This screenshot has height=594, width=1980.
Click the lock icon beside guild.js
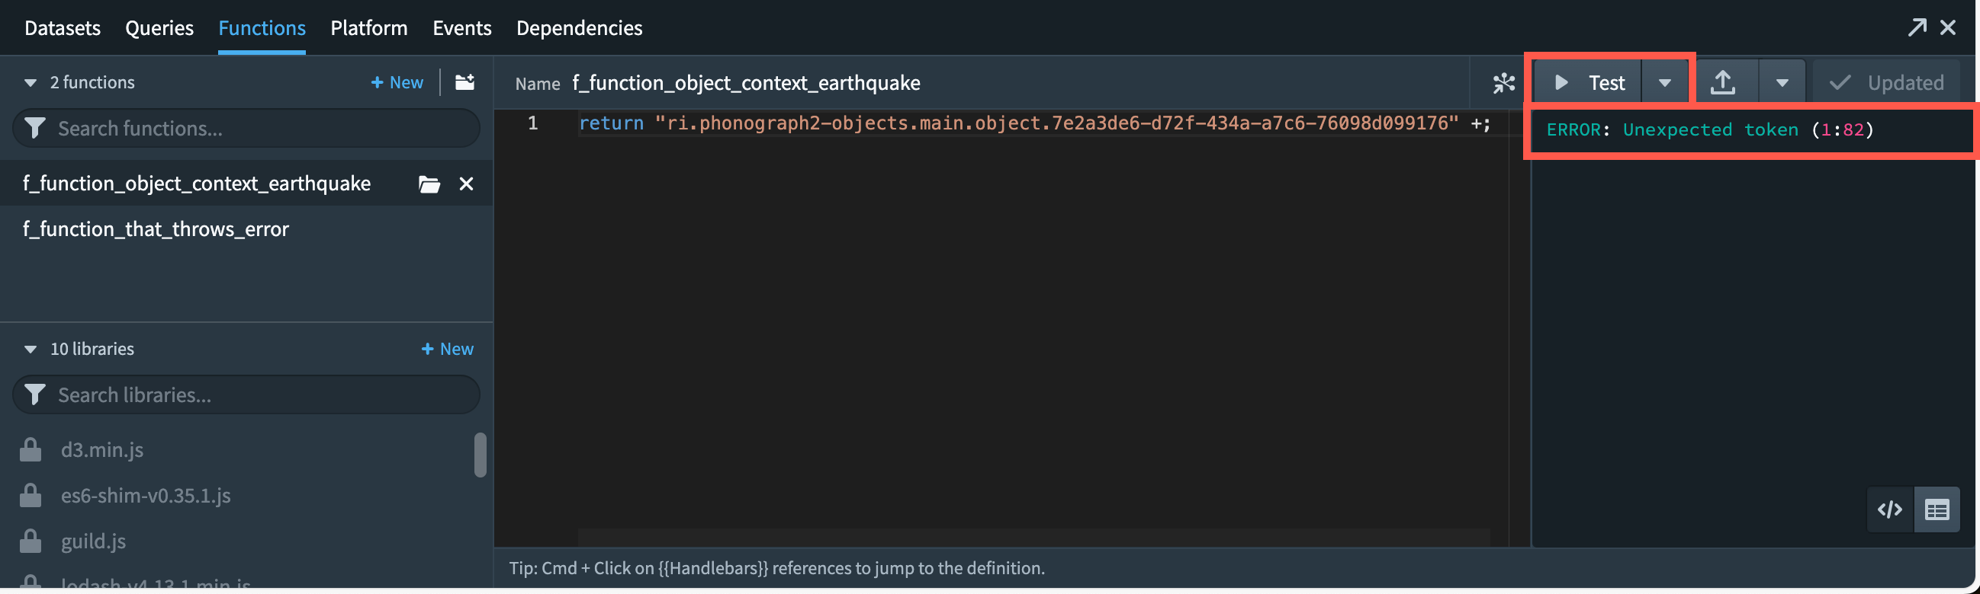(x=30, y=541)
